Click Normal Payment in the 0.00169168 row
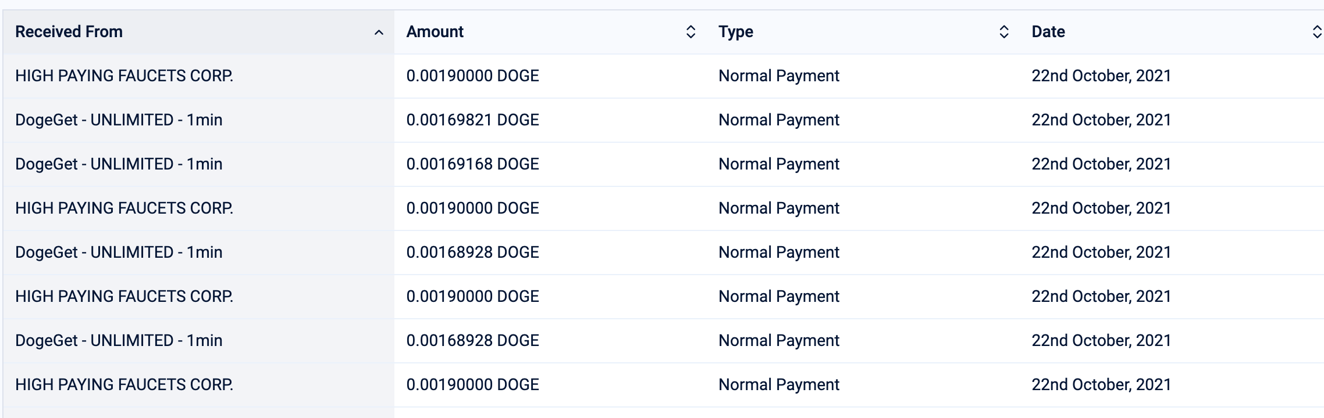The width and height of the screenshot is (1324, 418). pos(778,164)
